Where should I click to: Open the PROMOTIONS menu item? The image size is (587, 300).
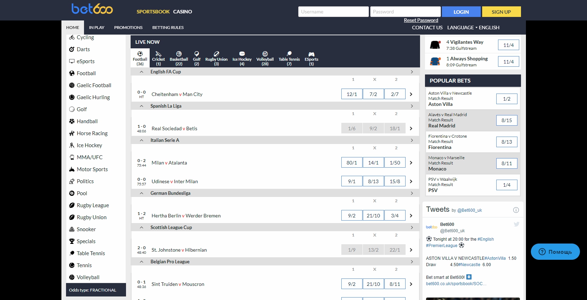pos(128,28)
